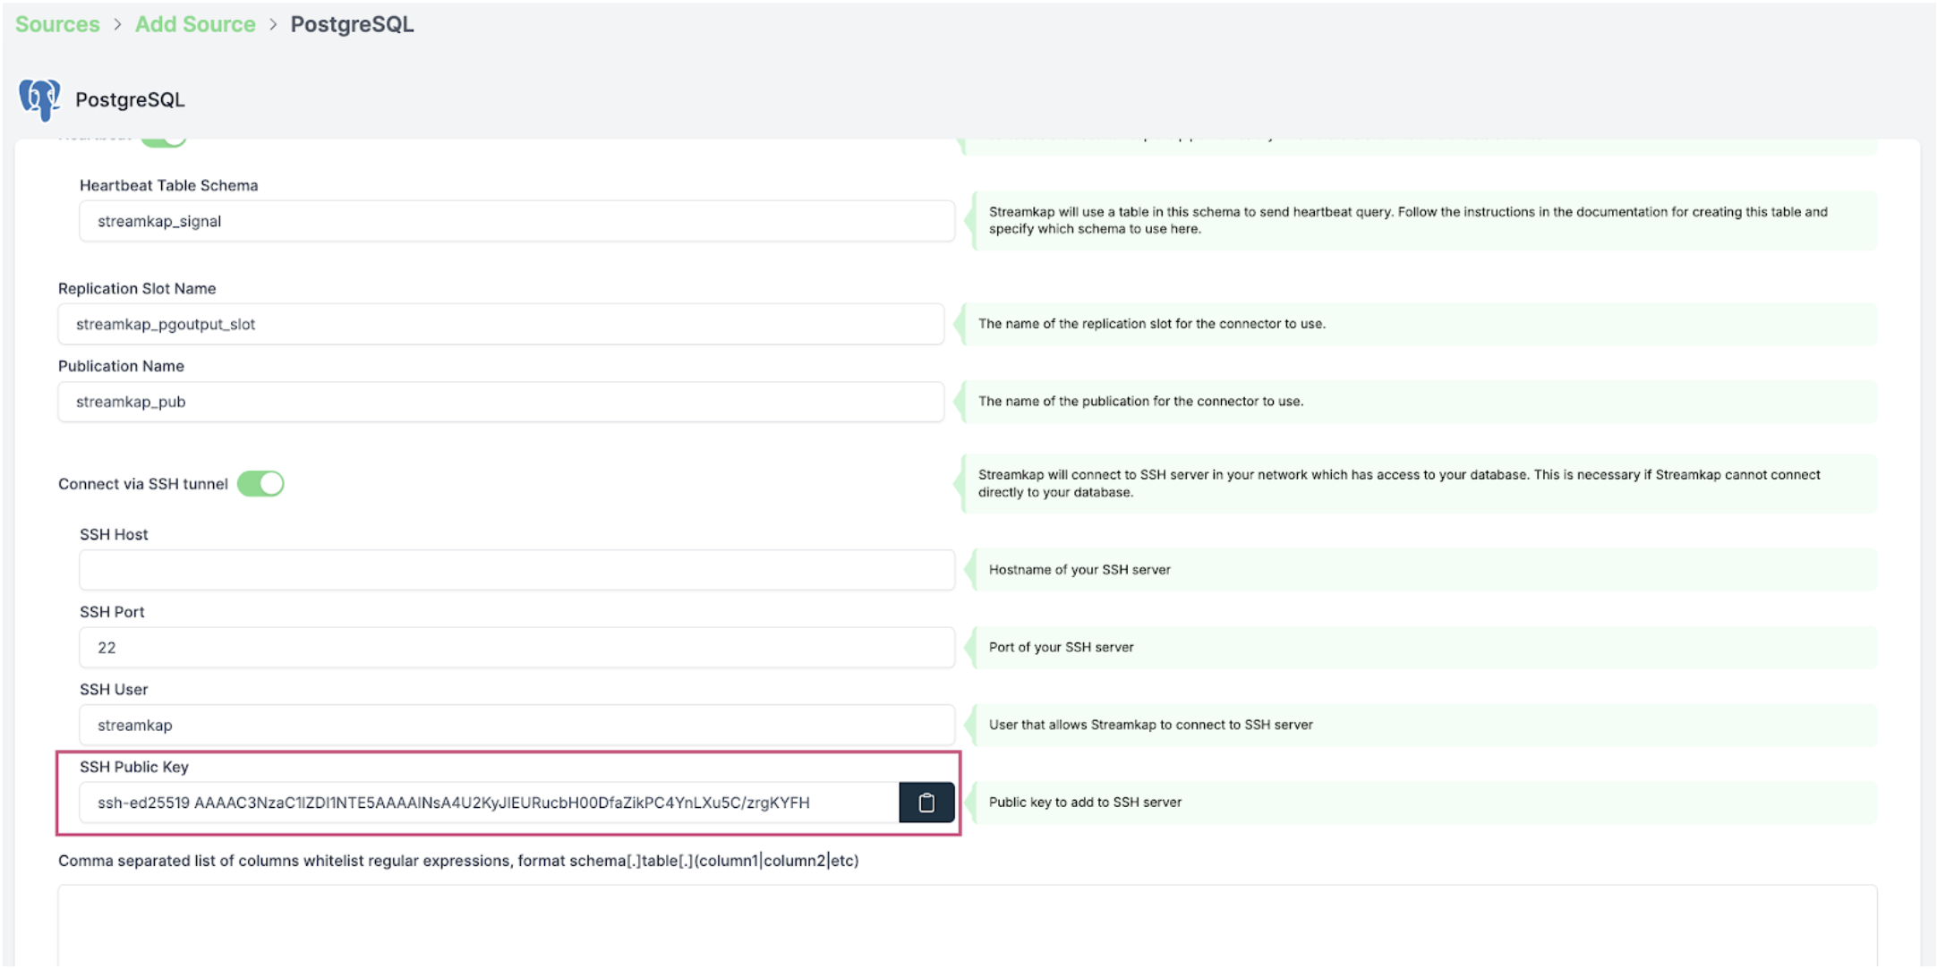Click the Heartbeat Table Schema field
Screen dimensions: 1937x977
point(517,221)
